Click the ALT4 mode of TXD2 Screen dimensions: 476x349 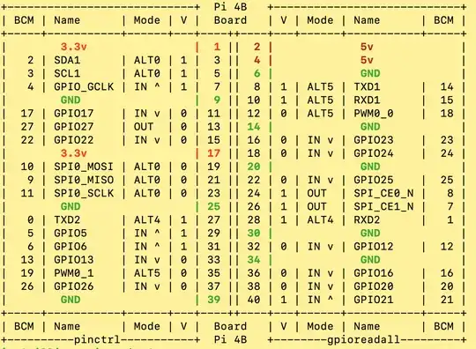(x=147, y=219)
